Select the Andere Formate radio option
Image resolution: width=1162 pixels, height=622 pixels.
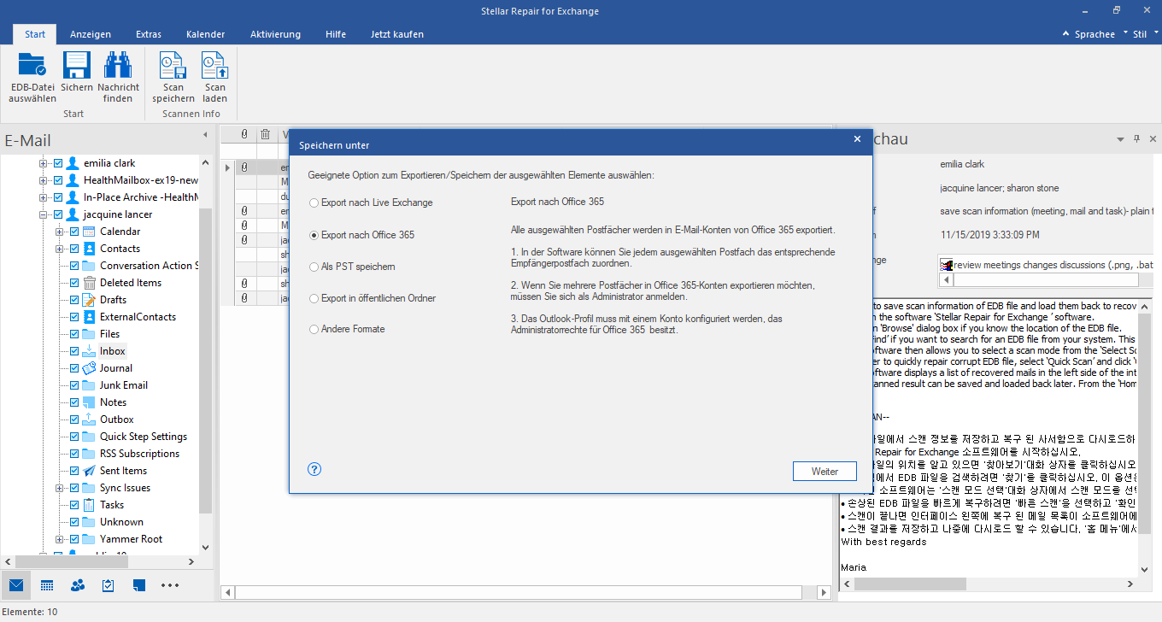tap(314, 330)
